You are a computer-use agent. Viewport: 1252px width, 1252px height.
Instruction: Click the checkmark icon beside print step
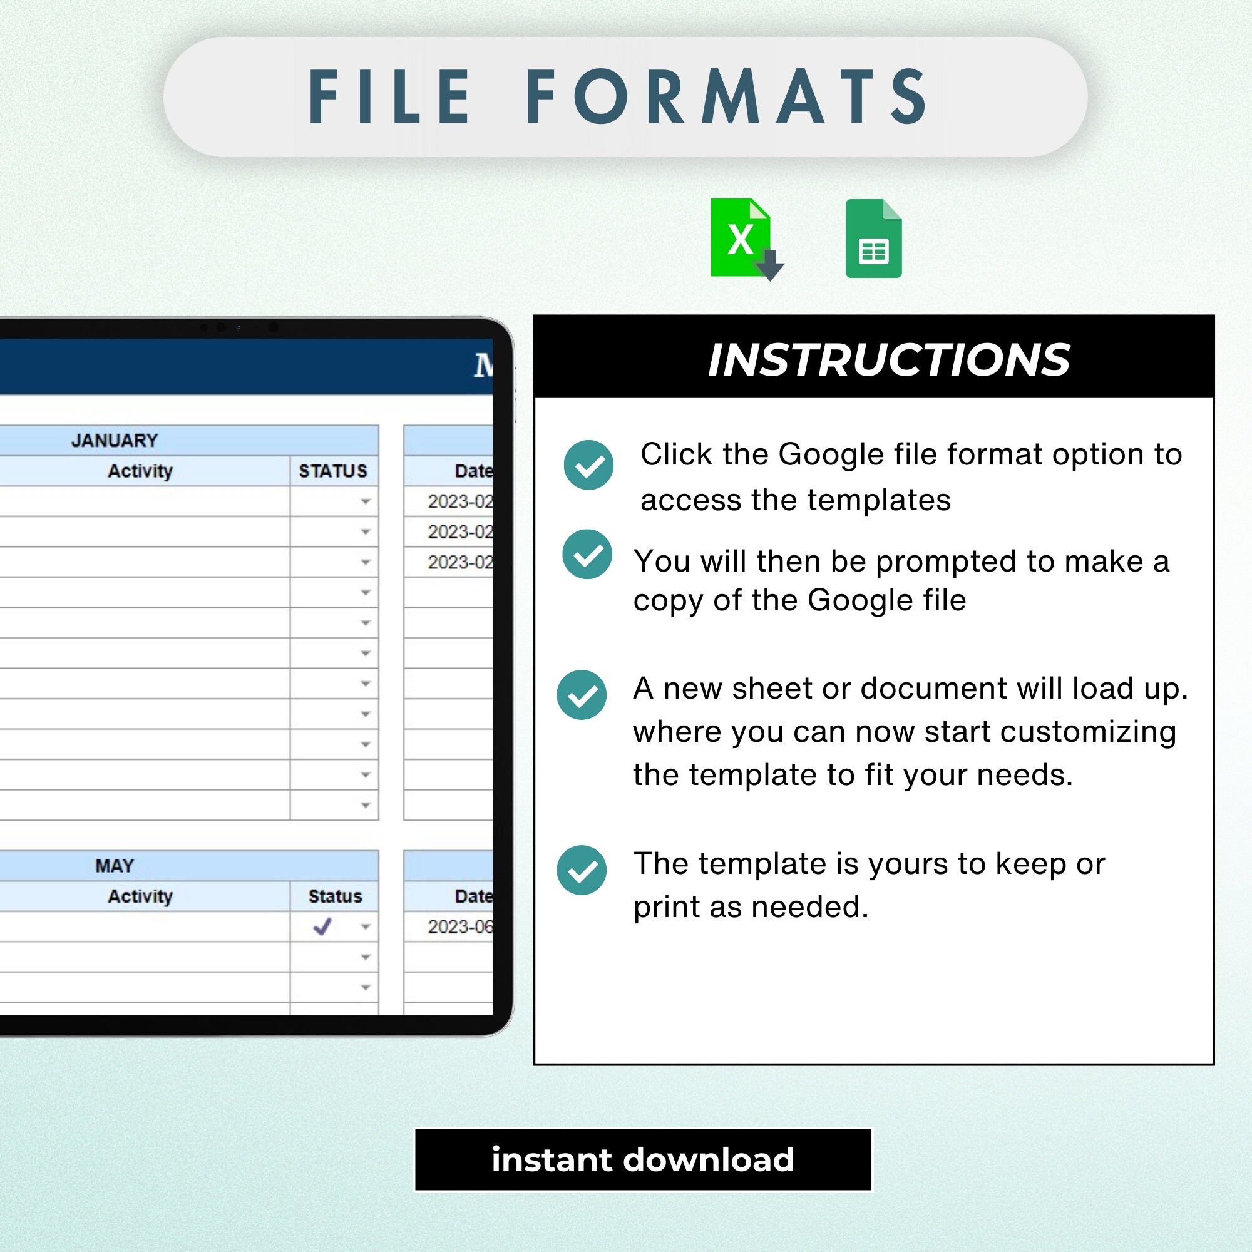tap(582, 869)
